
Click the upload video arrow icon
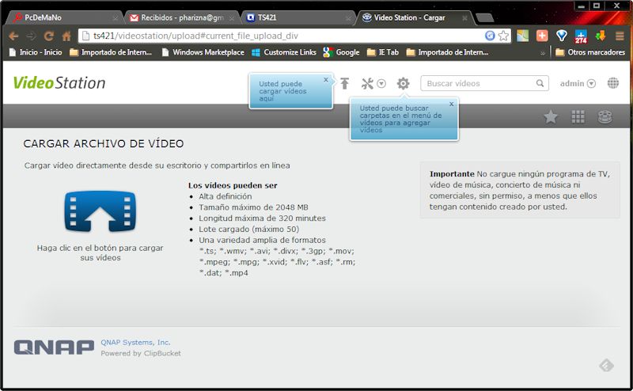tap(344, 83)
